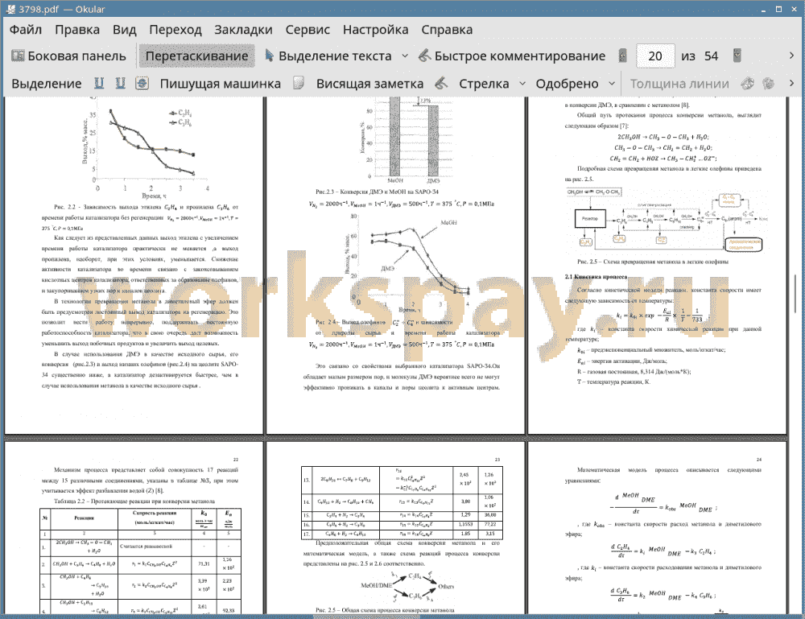Select the Висящая заметка inline note tool
805x619 pixels.
(369, 84)
